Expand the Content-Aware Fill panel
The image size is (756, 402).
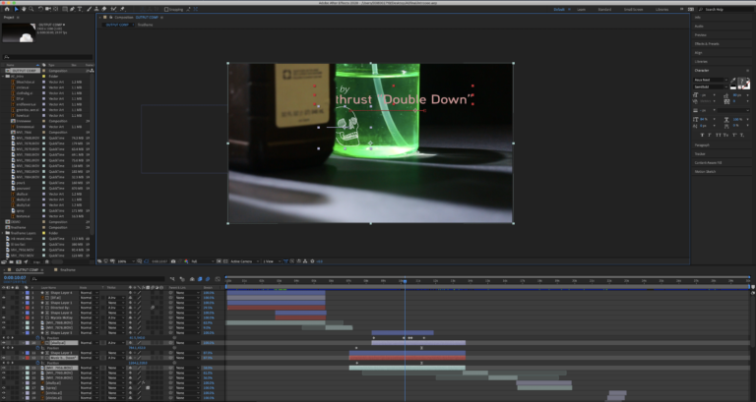pyautogui.click(x=709, y=163)
